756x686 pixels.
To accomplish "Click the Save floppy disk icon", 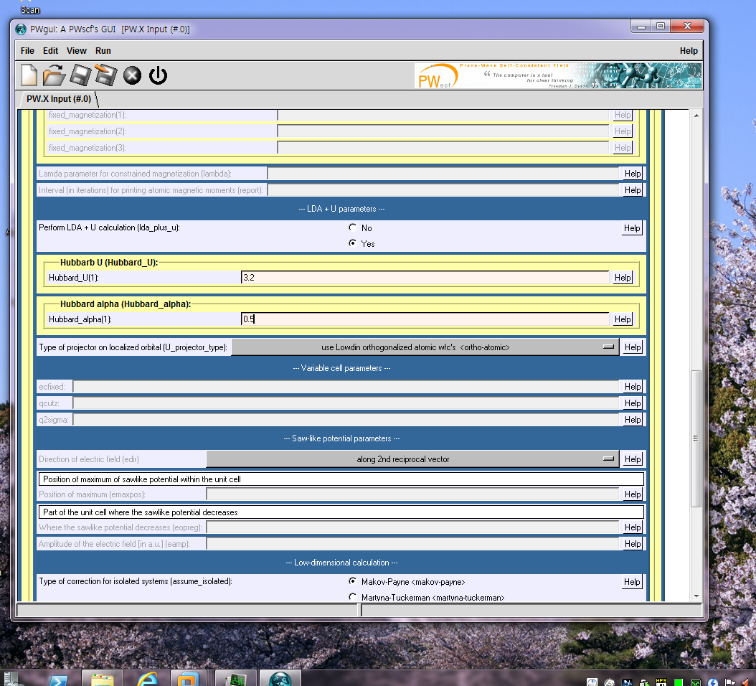I will [80, 75].
